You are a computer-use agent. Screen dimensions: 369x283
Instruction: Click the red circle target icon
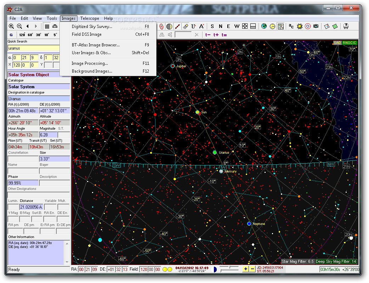pyautogui.click(x=308, y=26)
